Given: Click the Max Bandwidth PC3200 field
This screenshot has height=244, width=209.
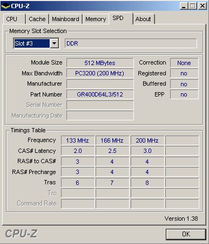Looking at the screenshot, I should (100, 73).
